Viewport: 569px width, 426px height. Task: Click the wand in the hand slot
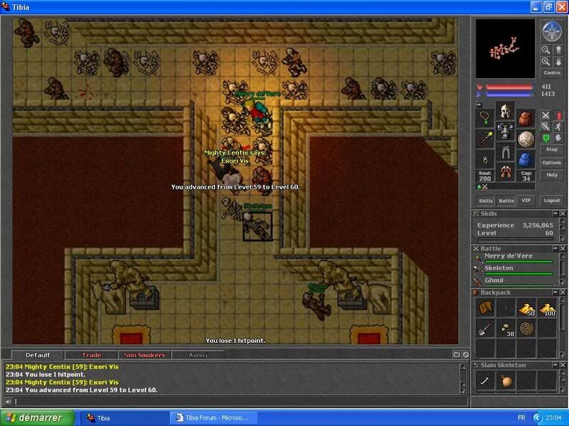[x=485, y=139]
